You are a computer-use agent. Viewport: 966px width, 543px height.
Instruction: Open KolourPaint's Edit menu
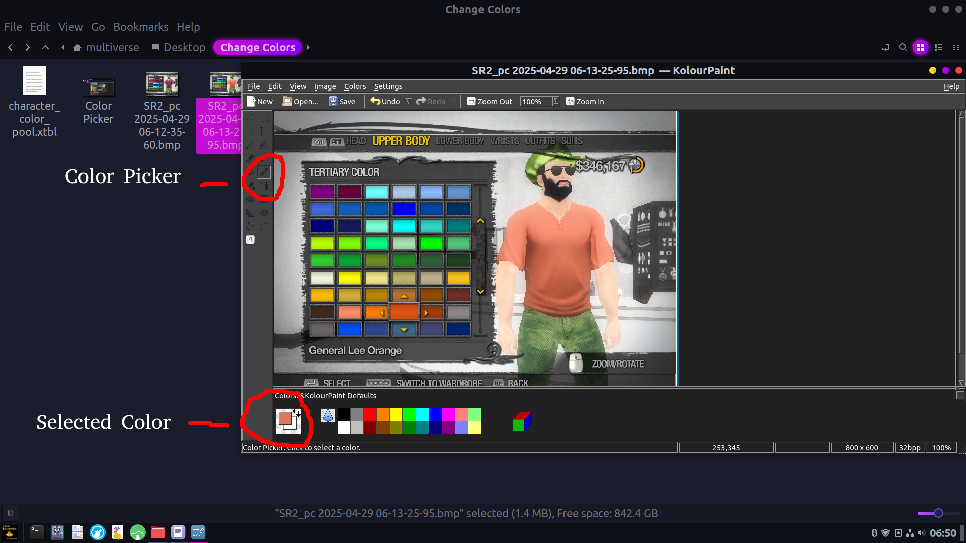275,86
